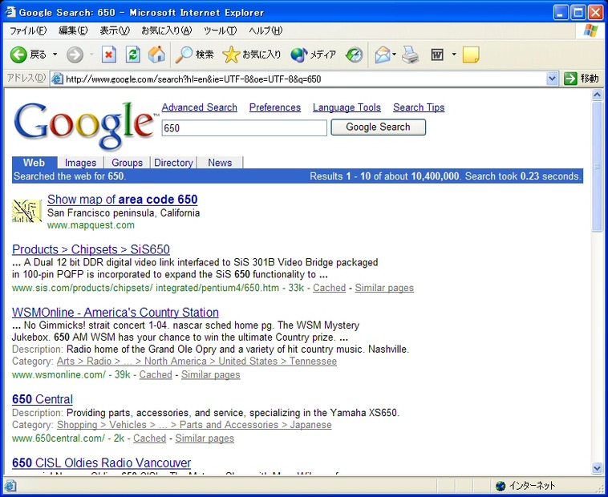Open the ヘルプ(H) menu
The width and height of the screenshot is (608, 497).
(265, 30)
